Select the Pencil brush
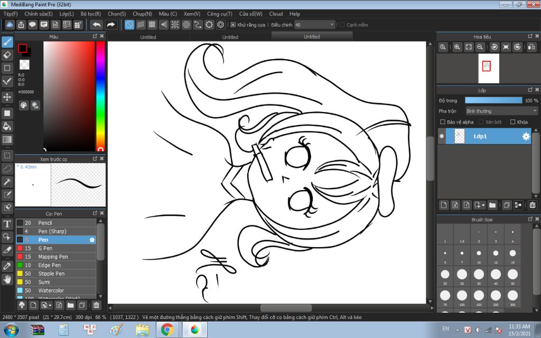 coord(56,223)
